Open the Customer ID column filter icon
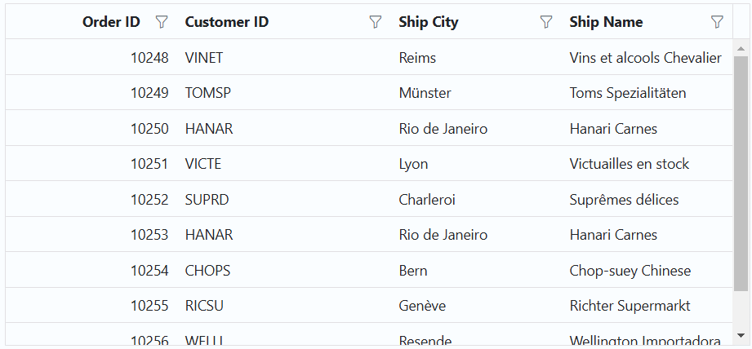The image size is (752, 349). pyautogui.click(x=376, y=22)
